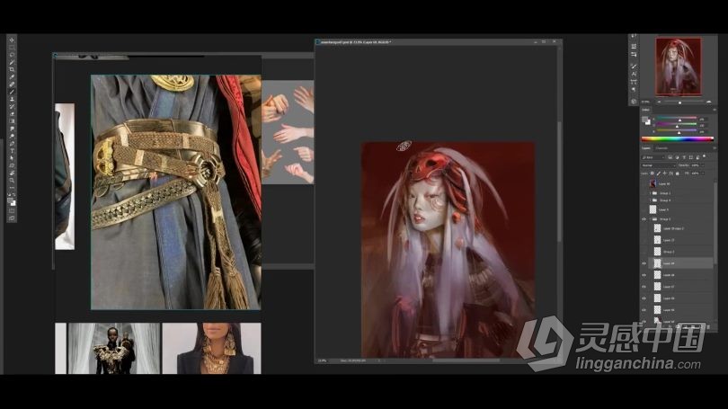Open status bar info arrow in document window
This screenshot has height=409, width=728.
tap(379, 360)
